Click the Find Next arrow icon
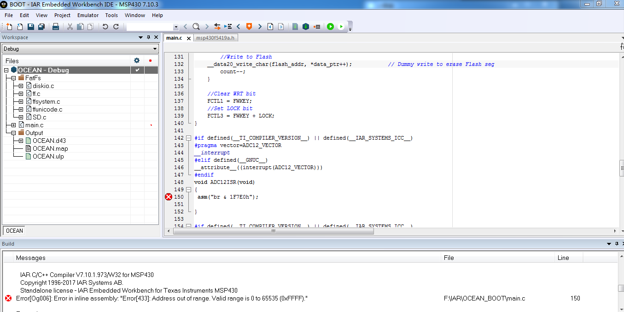Screen dimensions: 624x312 click(x=207, y=27)
